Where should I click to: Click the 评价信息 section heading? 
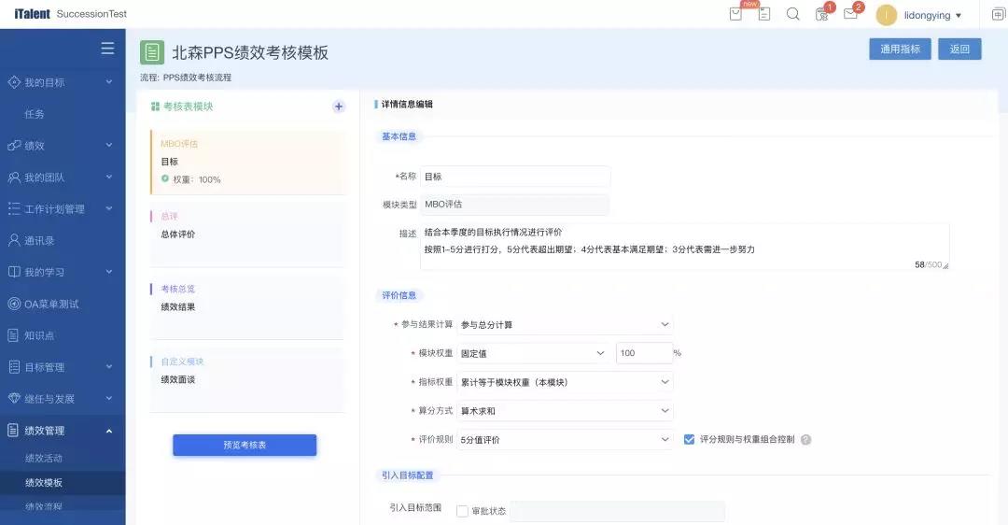(x=399, y=295)
